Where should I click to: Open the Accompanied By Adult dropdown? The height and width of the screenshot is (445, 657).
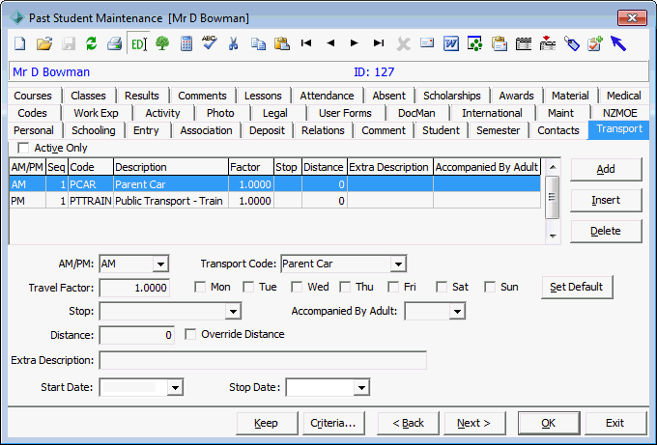click(x=457, y=312)
